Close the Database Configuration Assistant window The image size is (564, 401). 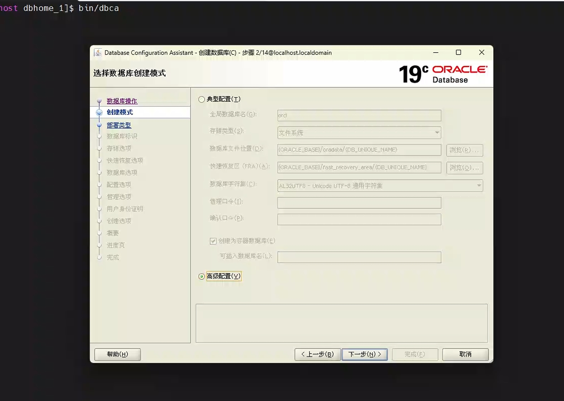tap(481, 53)
